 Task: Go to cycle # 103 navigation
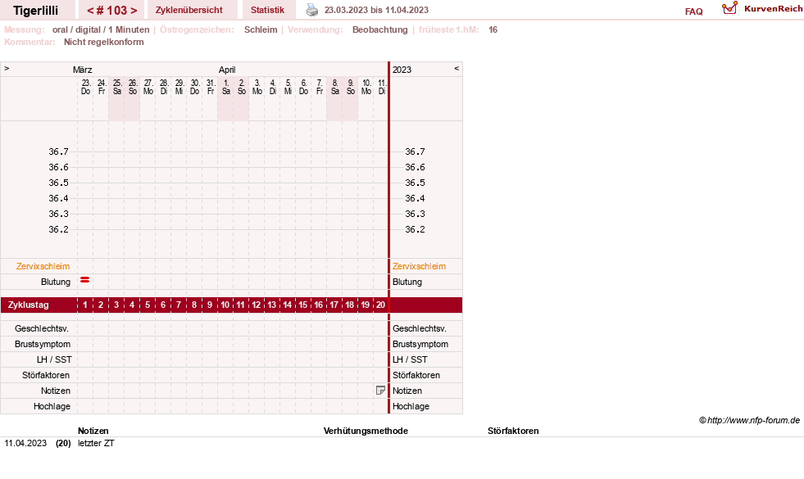click(111, 11)
